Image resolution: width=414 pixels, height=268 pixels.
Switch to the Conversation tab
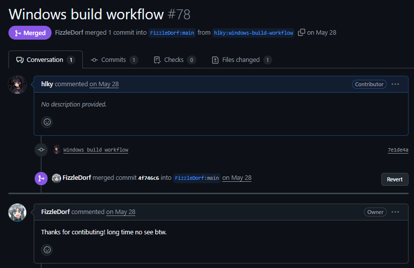46,60
